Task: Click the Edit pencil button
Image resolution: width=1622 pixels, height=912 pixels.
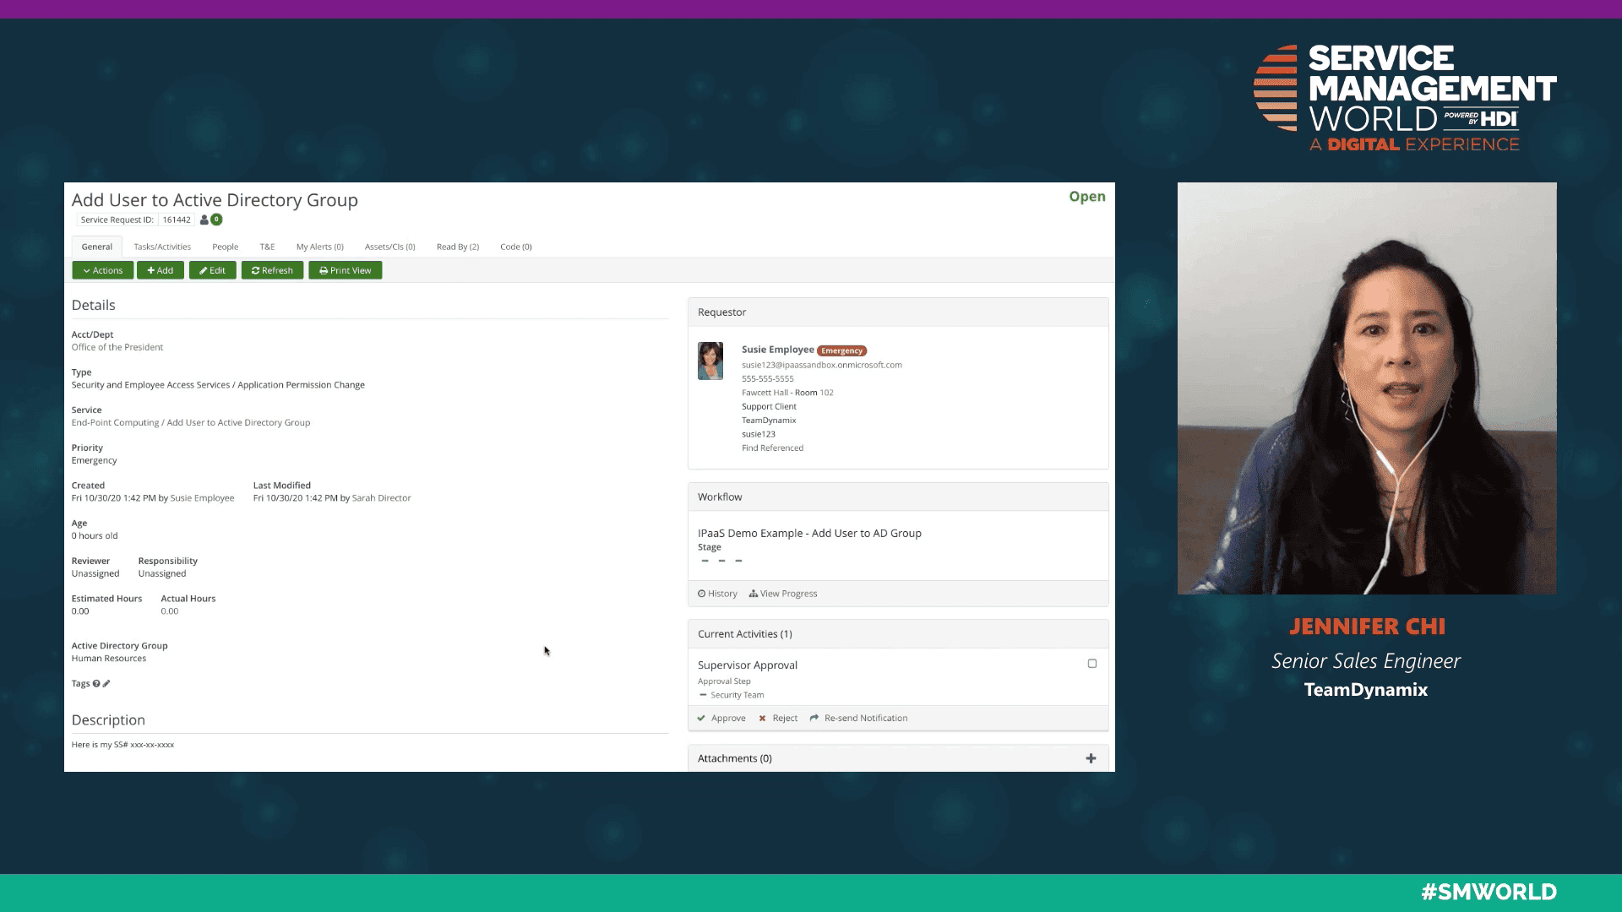Action: point(212,270)
